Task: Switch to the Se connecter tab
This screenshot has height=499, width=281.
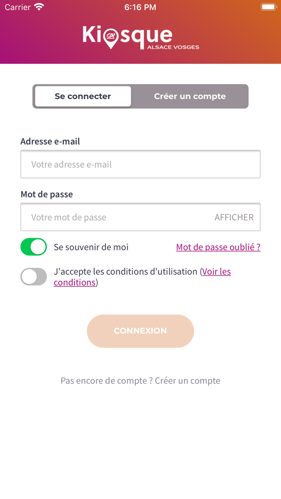Action: pos(83,96)
